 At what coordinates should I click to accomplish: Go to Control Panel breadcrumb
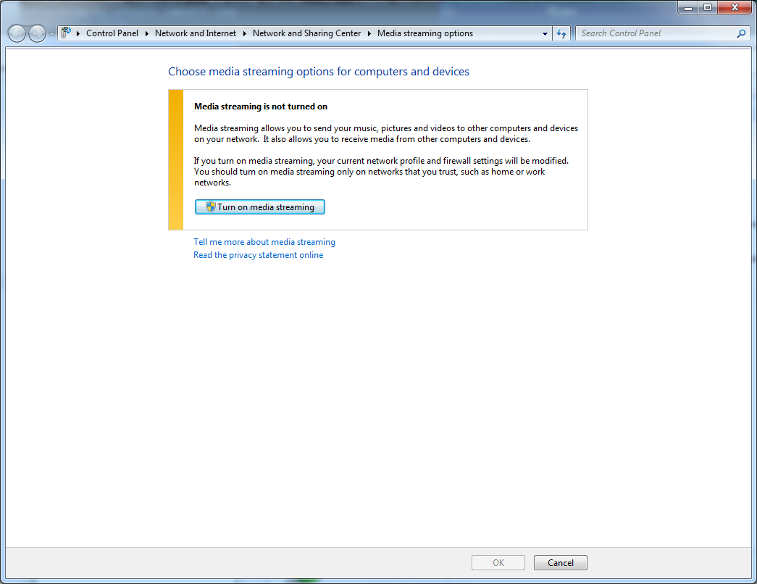pyautogui.click(x=112, y=33)
